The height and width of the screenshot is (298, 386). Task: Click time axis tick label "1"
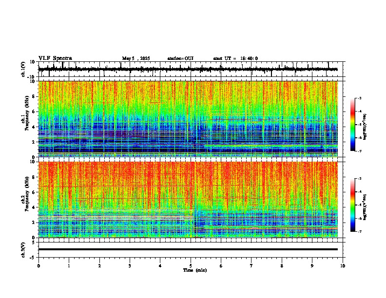69,266
